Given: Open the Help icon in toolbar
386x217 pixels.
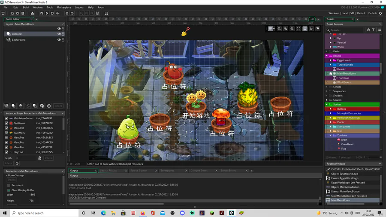Looking at the screenshot, I should (72, 13).
